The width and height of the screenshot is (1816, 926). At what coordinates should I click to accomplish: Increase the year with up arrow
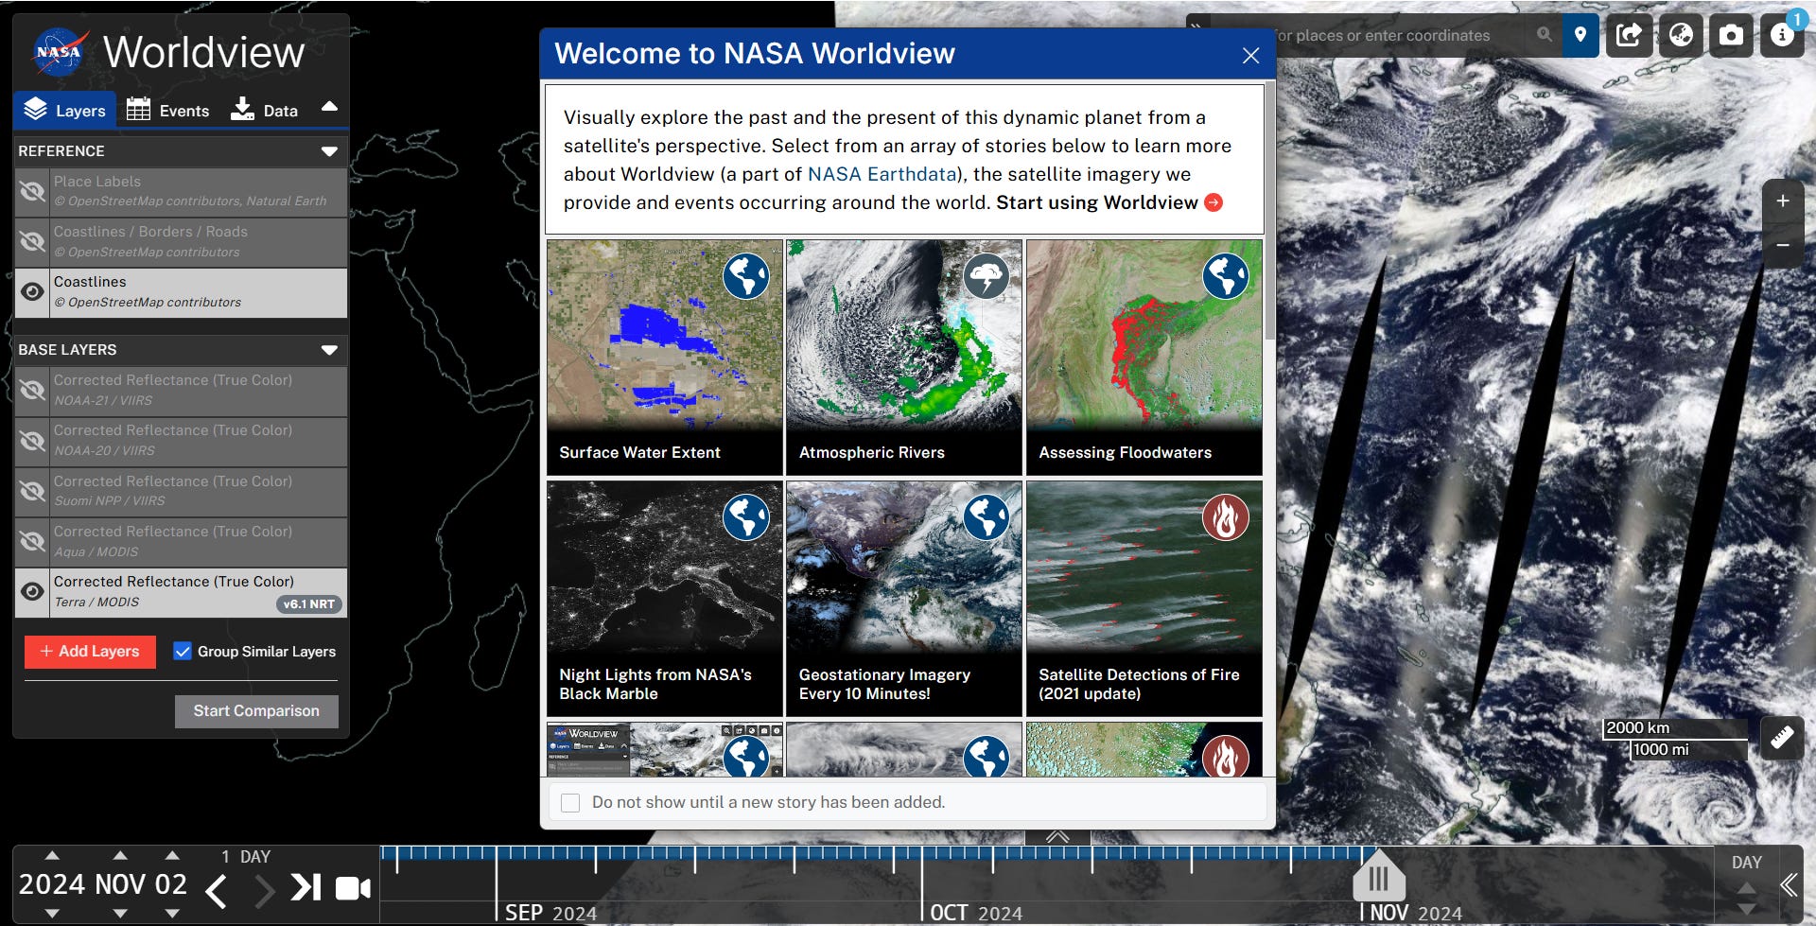tap(52, 856)
